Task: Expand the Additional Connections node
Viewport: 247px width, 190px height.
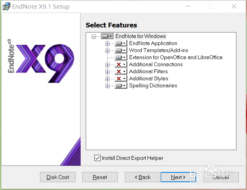Action: 107,65
